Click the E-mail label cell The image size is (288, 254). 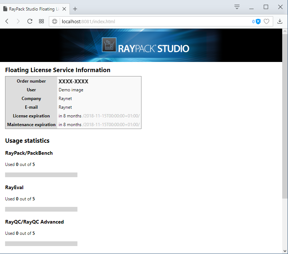pos(31,107)
